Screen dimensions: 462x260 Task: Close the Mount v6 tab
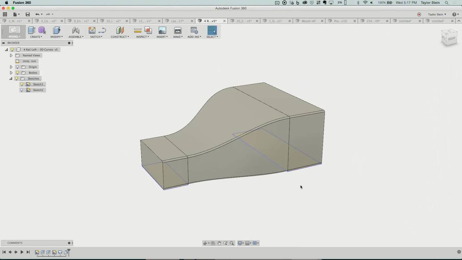click(322, 21)
